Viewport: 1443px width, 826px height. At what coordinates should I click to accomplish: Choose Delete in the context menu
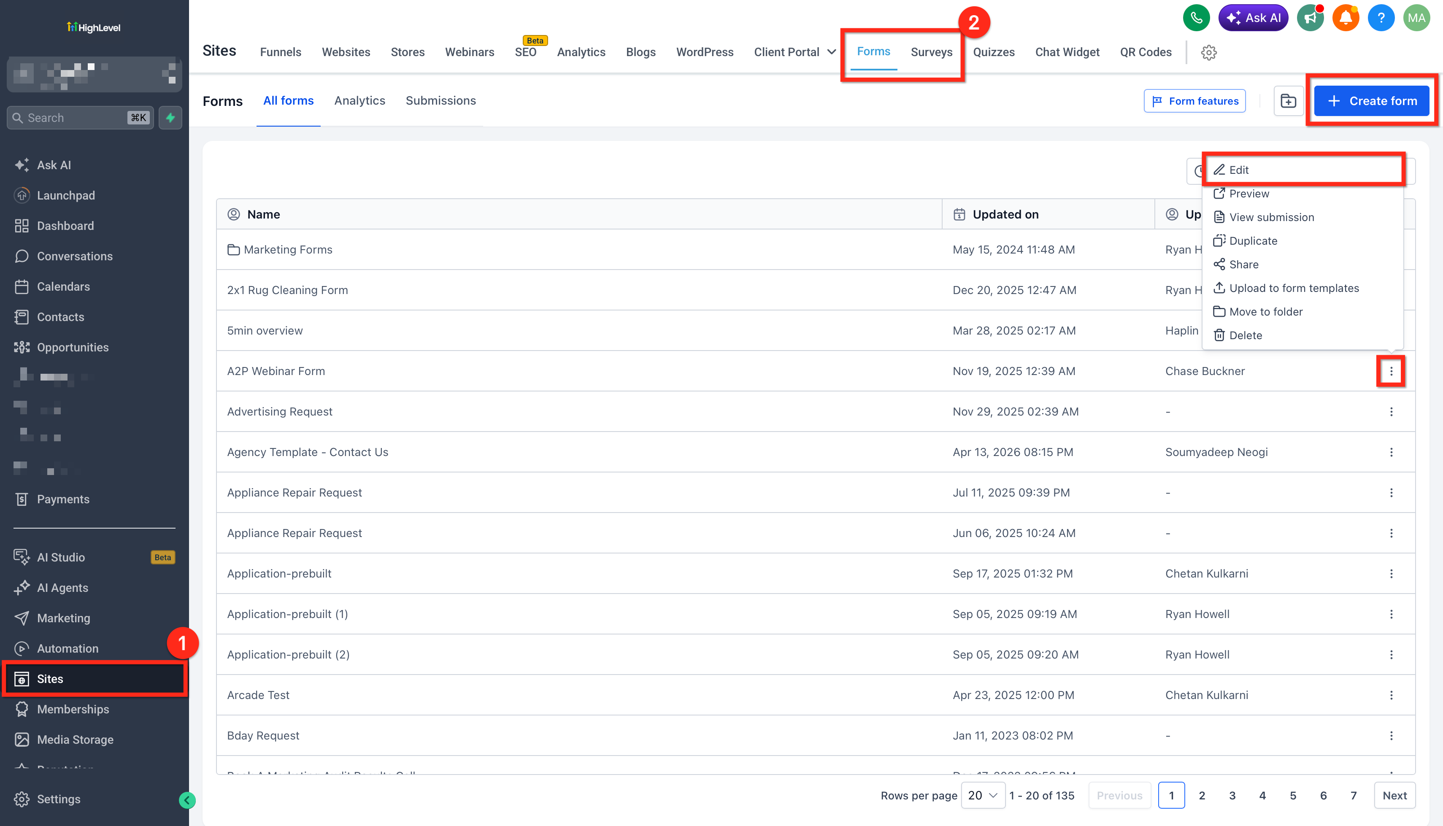point(1303,335)
